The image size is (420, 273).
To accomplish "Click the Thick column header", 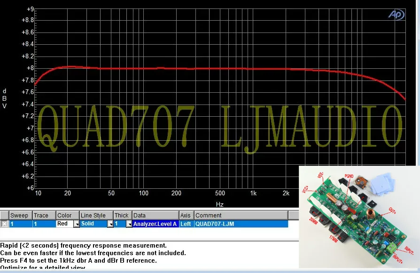I will coord(123,215).
